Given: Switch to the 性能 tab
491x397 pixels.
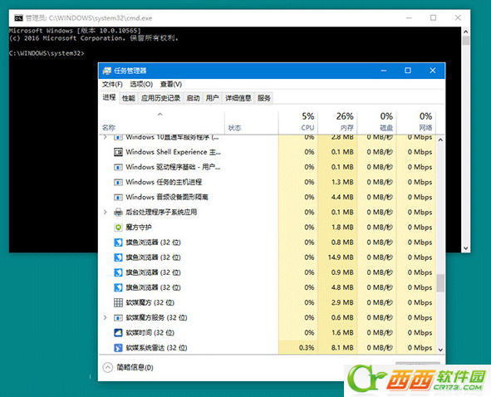Looking at the screenshot, I should pyautogui.click(x=129, y=98).
